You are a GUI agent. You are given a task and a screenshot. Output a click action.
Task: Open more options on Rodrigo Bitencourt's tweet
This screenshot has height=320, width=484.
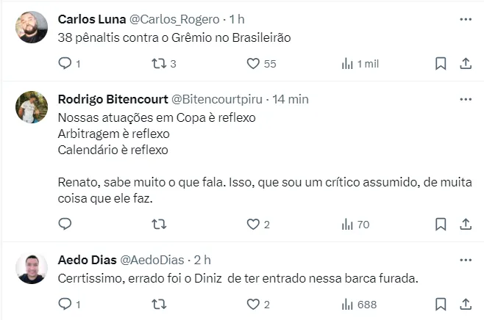pyautogui.click(x=465, y=99)
